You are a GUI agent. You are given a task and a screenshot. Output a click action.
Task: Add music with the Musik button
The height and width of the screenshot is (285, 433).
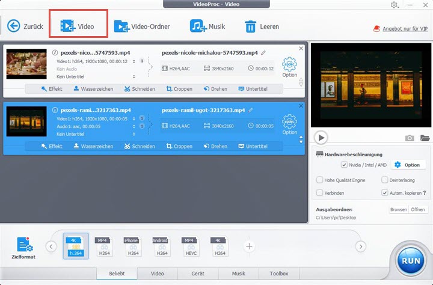pos(207,26)
